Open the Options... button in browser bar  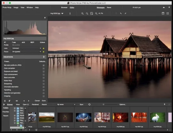tap(123, 105)
